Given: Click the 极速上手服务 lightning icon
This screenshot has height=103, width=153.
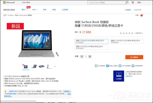Looking at the screenshot, I should 107,66.
